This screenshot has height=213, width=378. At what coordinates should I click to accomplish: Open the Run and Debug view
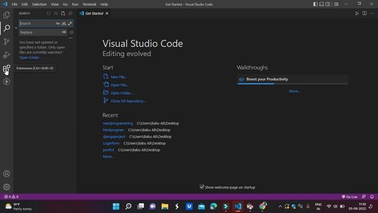pyautogui.click(x=6, y=55)
